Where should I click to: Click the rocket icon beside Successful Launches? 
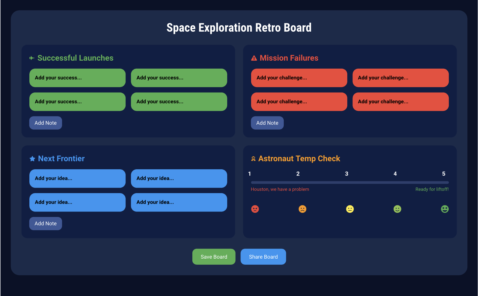pyautogui.click(x=32, y=58)
